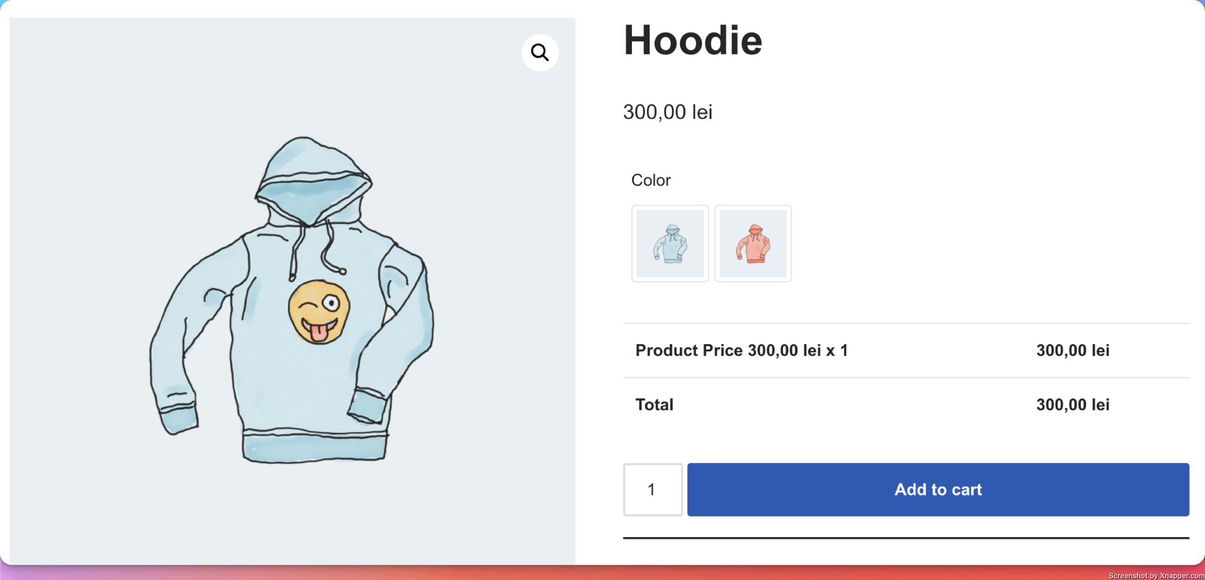Select the blue hoodie color swatch
The image size is (1205, 580).
670,244
